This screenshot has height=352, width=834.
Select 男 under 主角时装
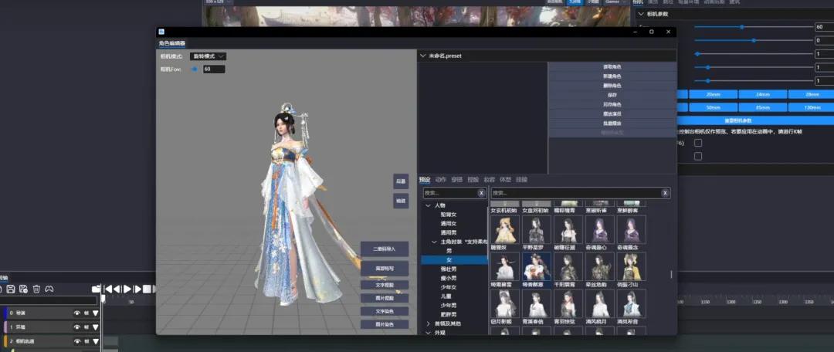click(449, 250)
